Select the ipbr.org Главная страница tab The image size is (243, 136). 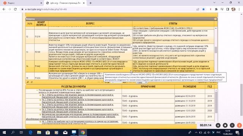65,3
